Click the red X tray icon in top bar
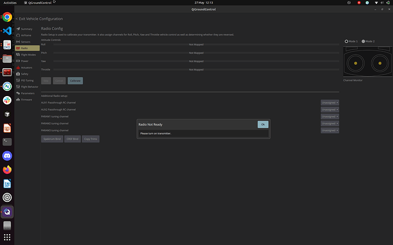Screen dimensions: 393x245 [x=359, y=3]
